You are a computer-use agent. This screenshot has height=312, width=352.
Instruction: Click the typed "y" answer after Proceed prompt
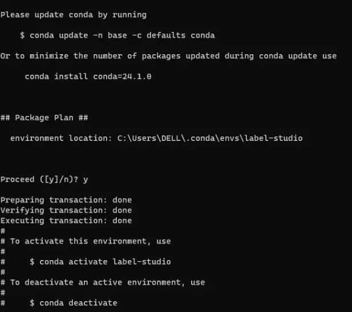click(x=86, y=179)
